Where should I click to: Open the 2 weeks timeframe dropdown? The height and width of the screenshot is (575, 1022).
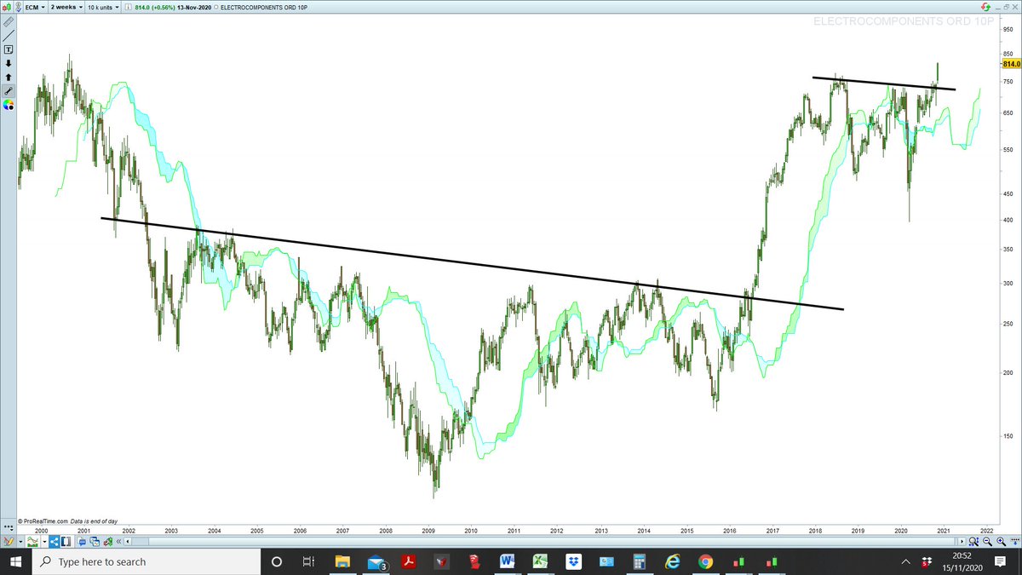[66, 7]
